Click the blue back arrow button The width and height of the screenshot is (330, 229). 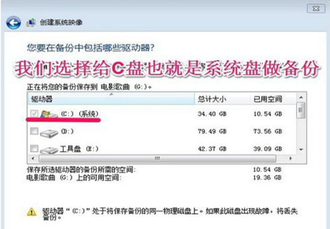coord(13,23)
